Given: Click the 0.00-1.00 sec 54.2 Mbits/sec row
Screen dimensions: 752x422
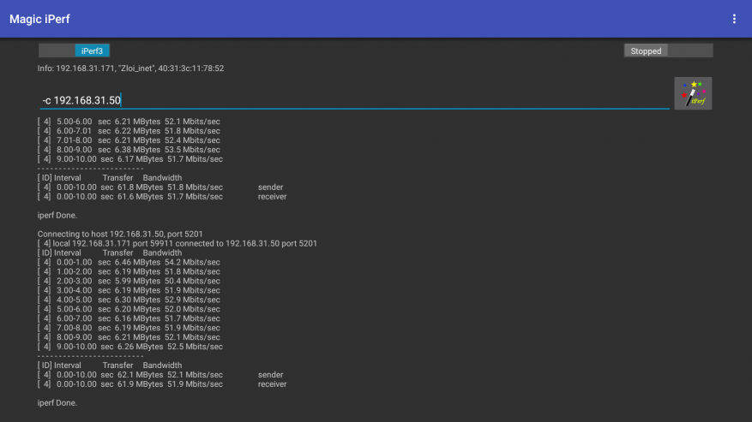Looking at the screenshot, I should pyautogui.click(x=129, y=262).
